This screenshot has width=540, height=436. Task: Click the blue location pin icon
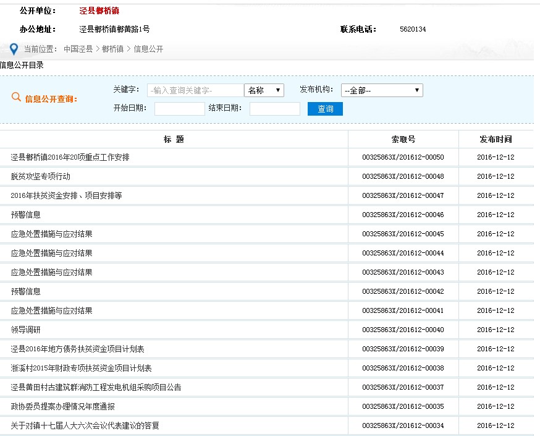14,49
